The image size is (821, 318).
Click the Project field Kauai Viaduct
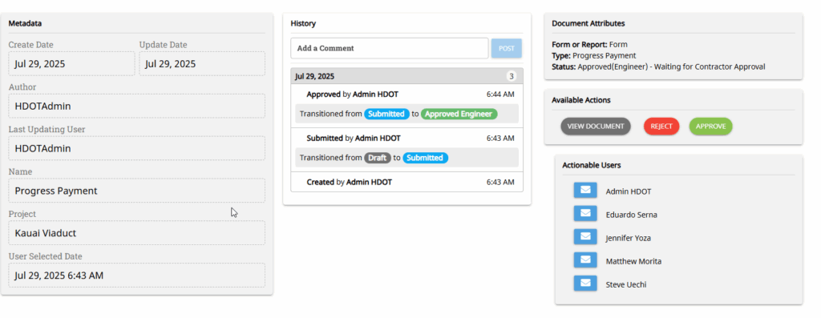point(136,233)
